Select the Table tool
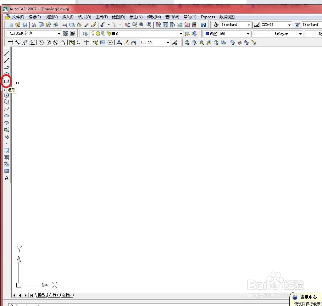The height and width of the screenshot is (306, 322). click(7, 171)
